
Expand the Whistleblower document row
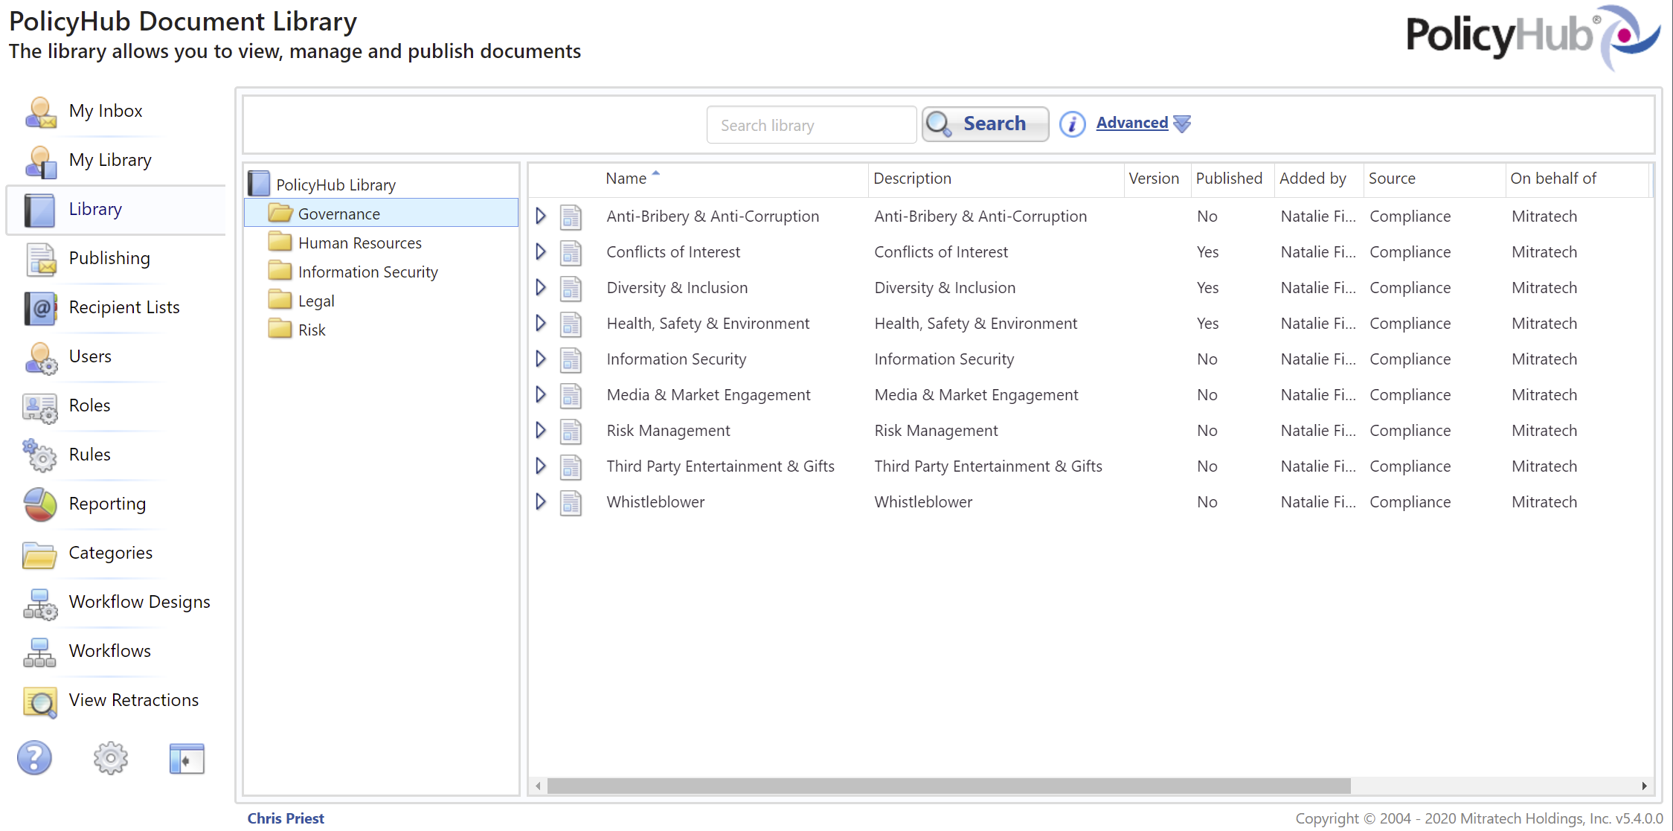(x=541, y=502)
